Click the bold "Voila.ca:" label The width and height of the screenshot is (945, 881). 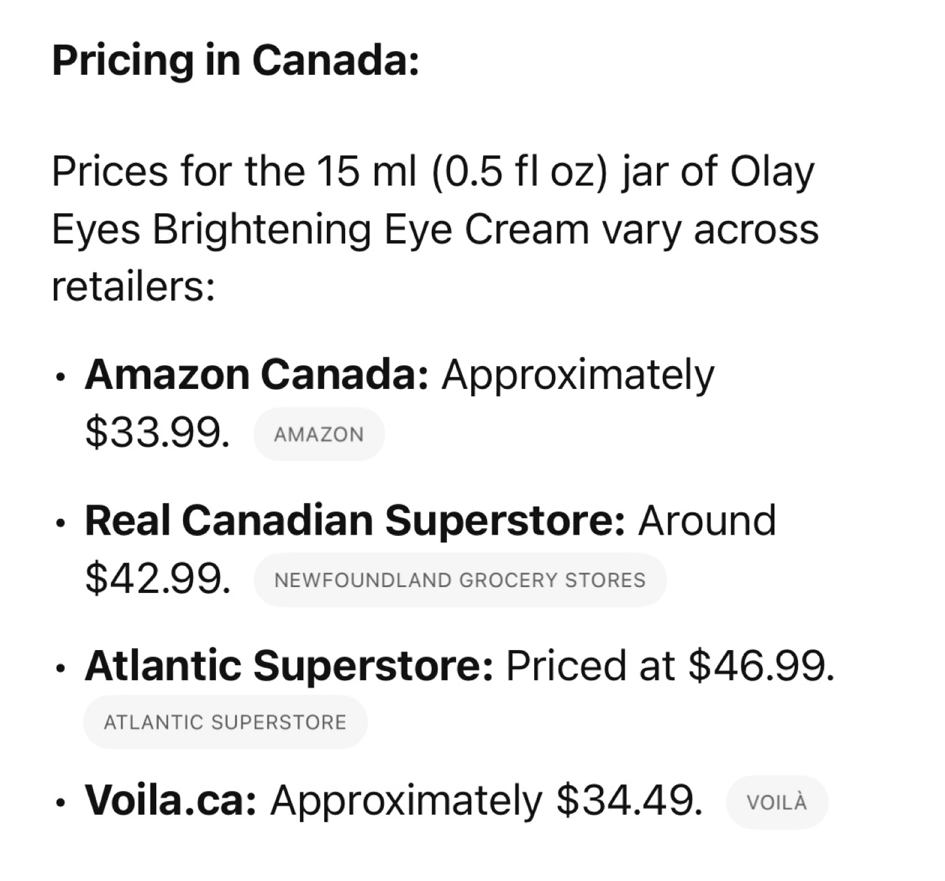(171, 801)
